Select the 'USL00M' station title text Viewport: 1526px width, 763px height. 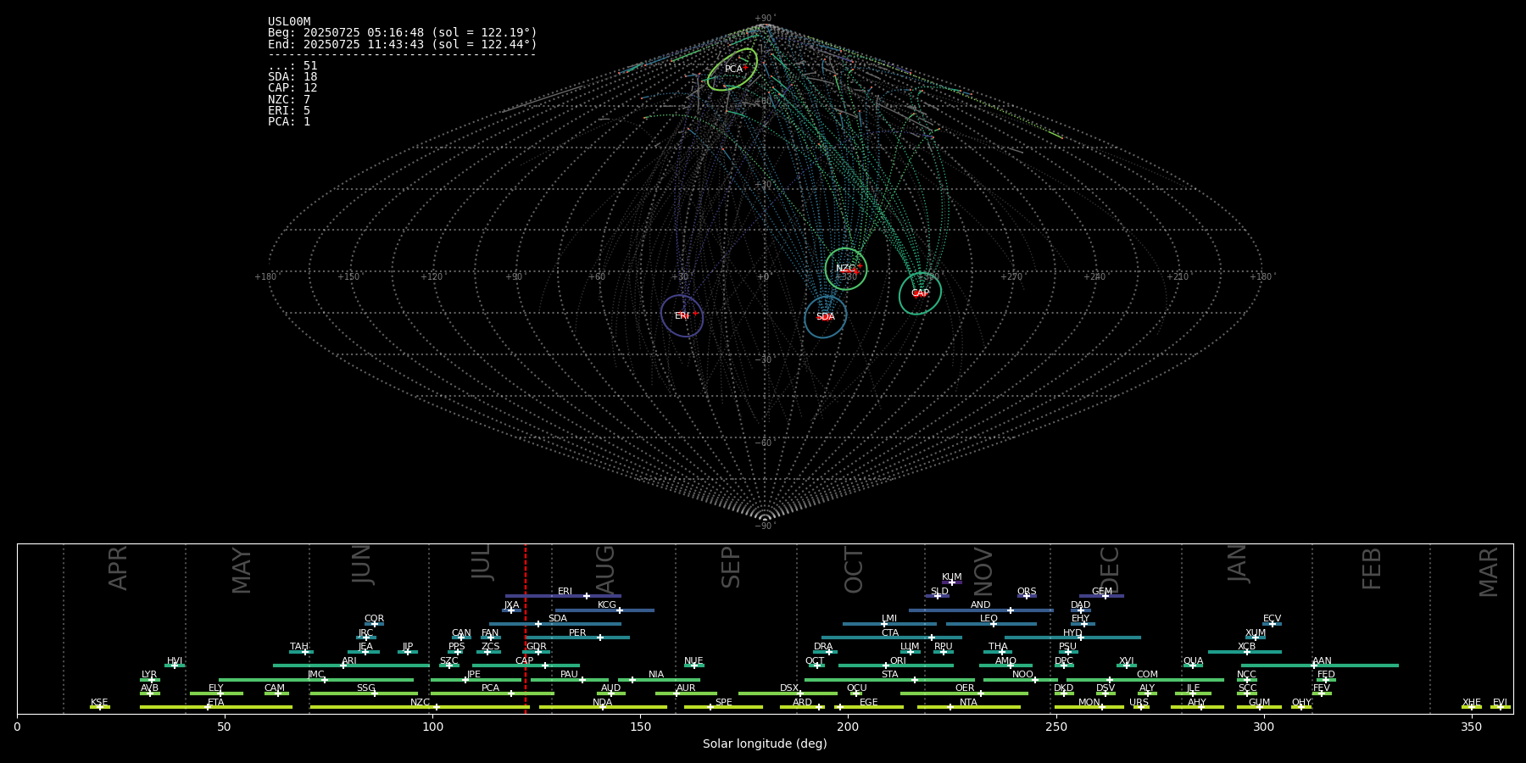289,22
